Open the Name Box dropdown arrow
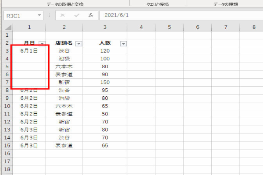 point(40,15)
